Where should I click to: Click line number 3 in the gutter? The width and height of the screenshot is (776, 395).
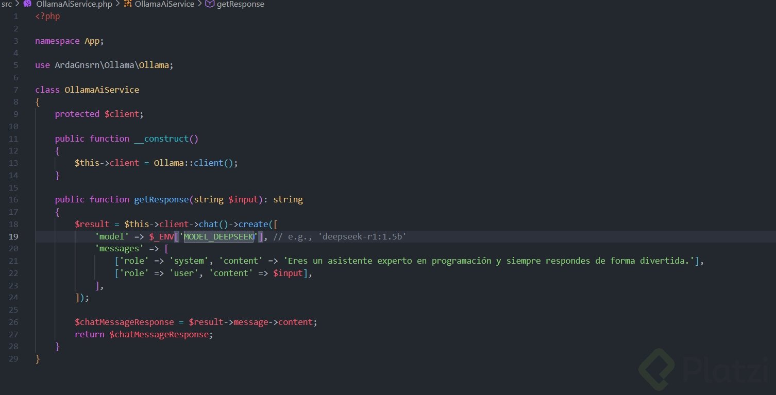(16, 41)
